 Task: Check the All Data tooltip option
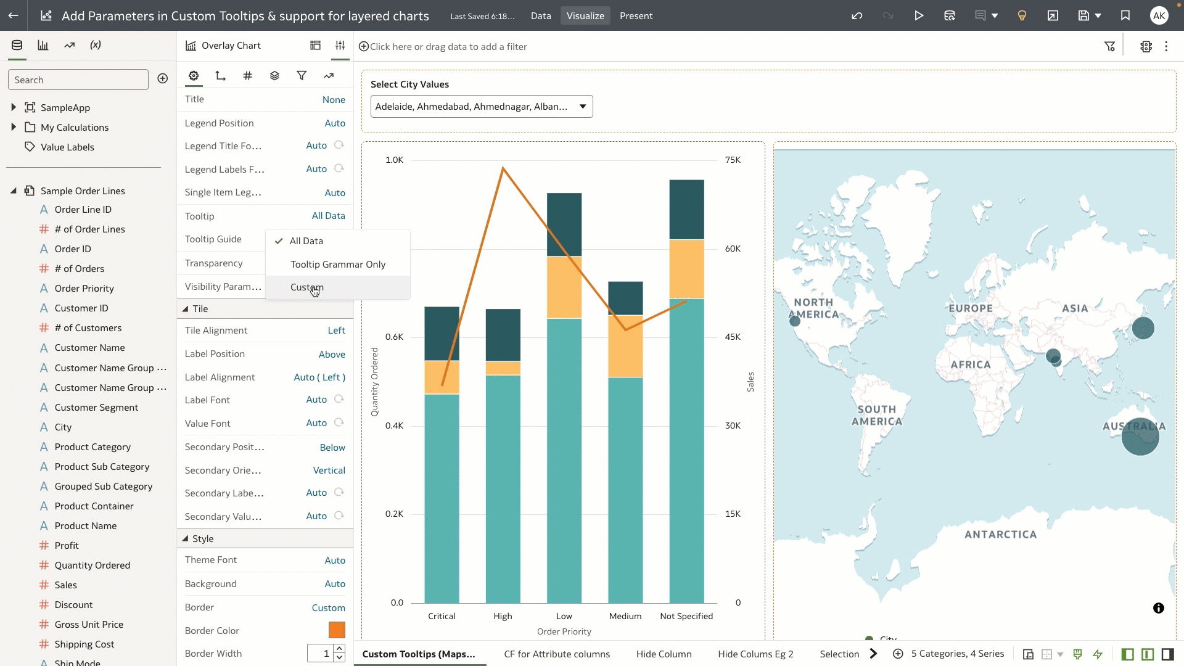306,240
